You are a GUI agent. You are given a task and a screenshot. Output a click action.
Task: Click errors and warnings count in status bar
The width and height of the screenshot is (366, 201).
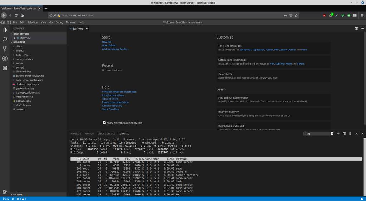pyautogui.click(x=21, y=199)
